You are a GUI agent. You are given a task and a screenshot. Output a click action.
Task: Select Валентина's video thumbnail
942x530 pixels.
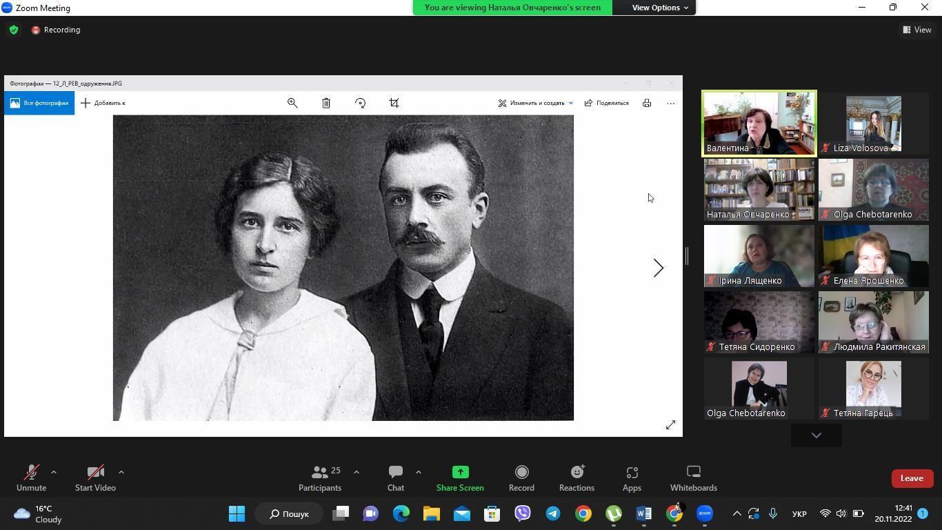pyautogui.click(x=759, y=123)
